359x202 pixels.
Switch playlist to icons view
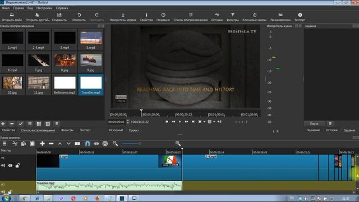click(48, 123)
